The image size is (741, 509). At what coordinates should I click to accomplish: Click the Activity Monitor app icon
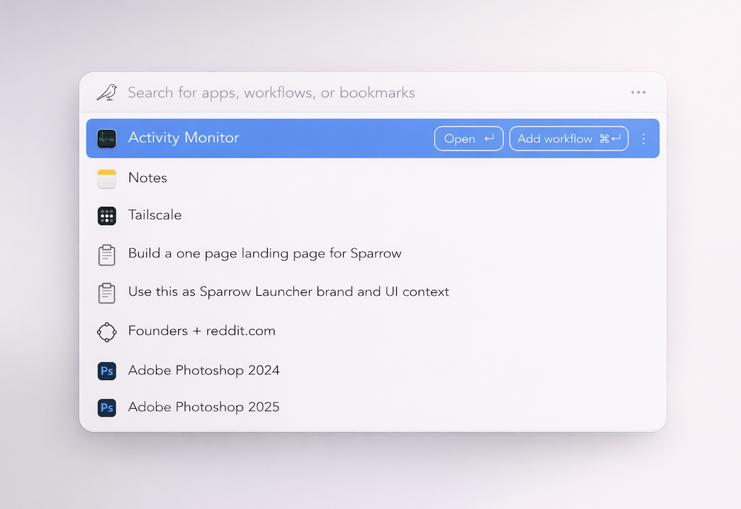tap(106, 138)
